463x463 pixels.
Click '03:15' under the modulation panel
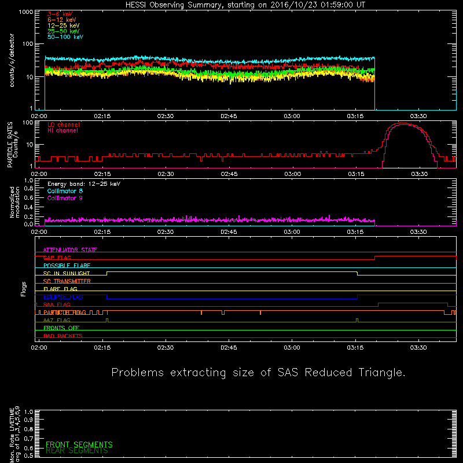tap(355, 232)
